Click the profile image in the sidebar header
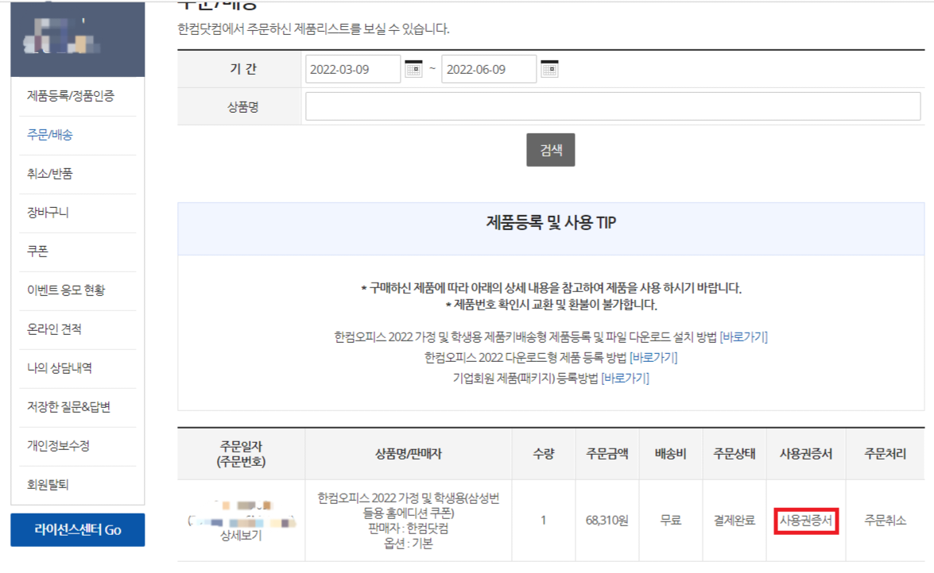This screenshot has height=573, width=934. (x=62, y=37)
